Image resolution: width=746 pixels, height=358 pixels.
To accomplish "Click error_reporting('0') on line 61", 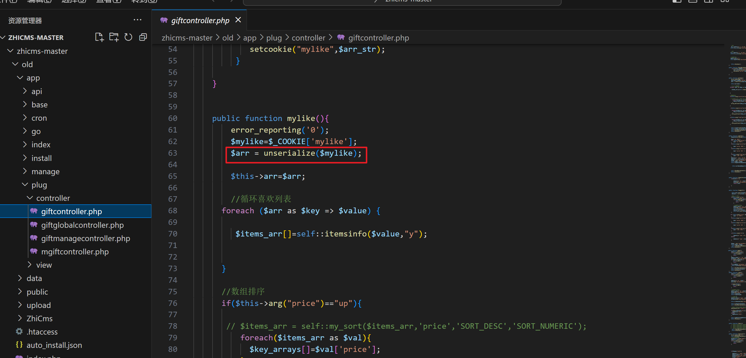I will point(277,130).
